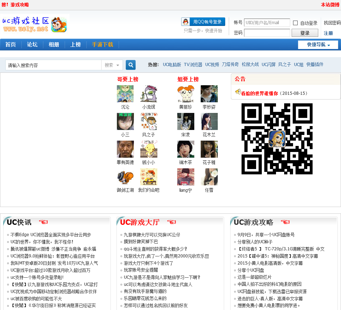Screen dimensions: 341x310
Task: Click the 找回密码 link
Action: [332, 23]
